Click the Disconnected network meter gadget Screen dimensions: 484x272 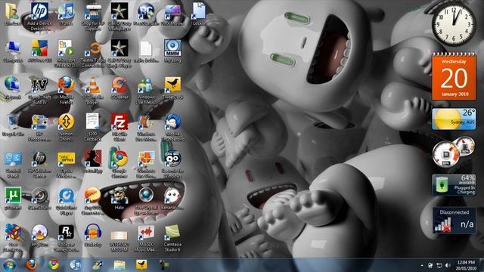(x=454, y=221)
